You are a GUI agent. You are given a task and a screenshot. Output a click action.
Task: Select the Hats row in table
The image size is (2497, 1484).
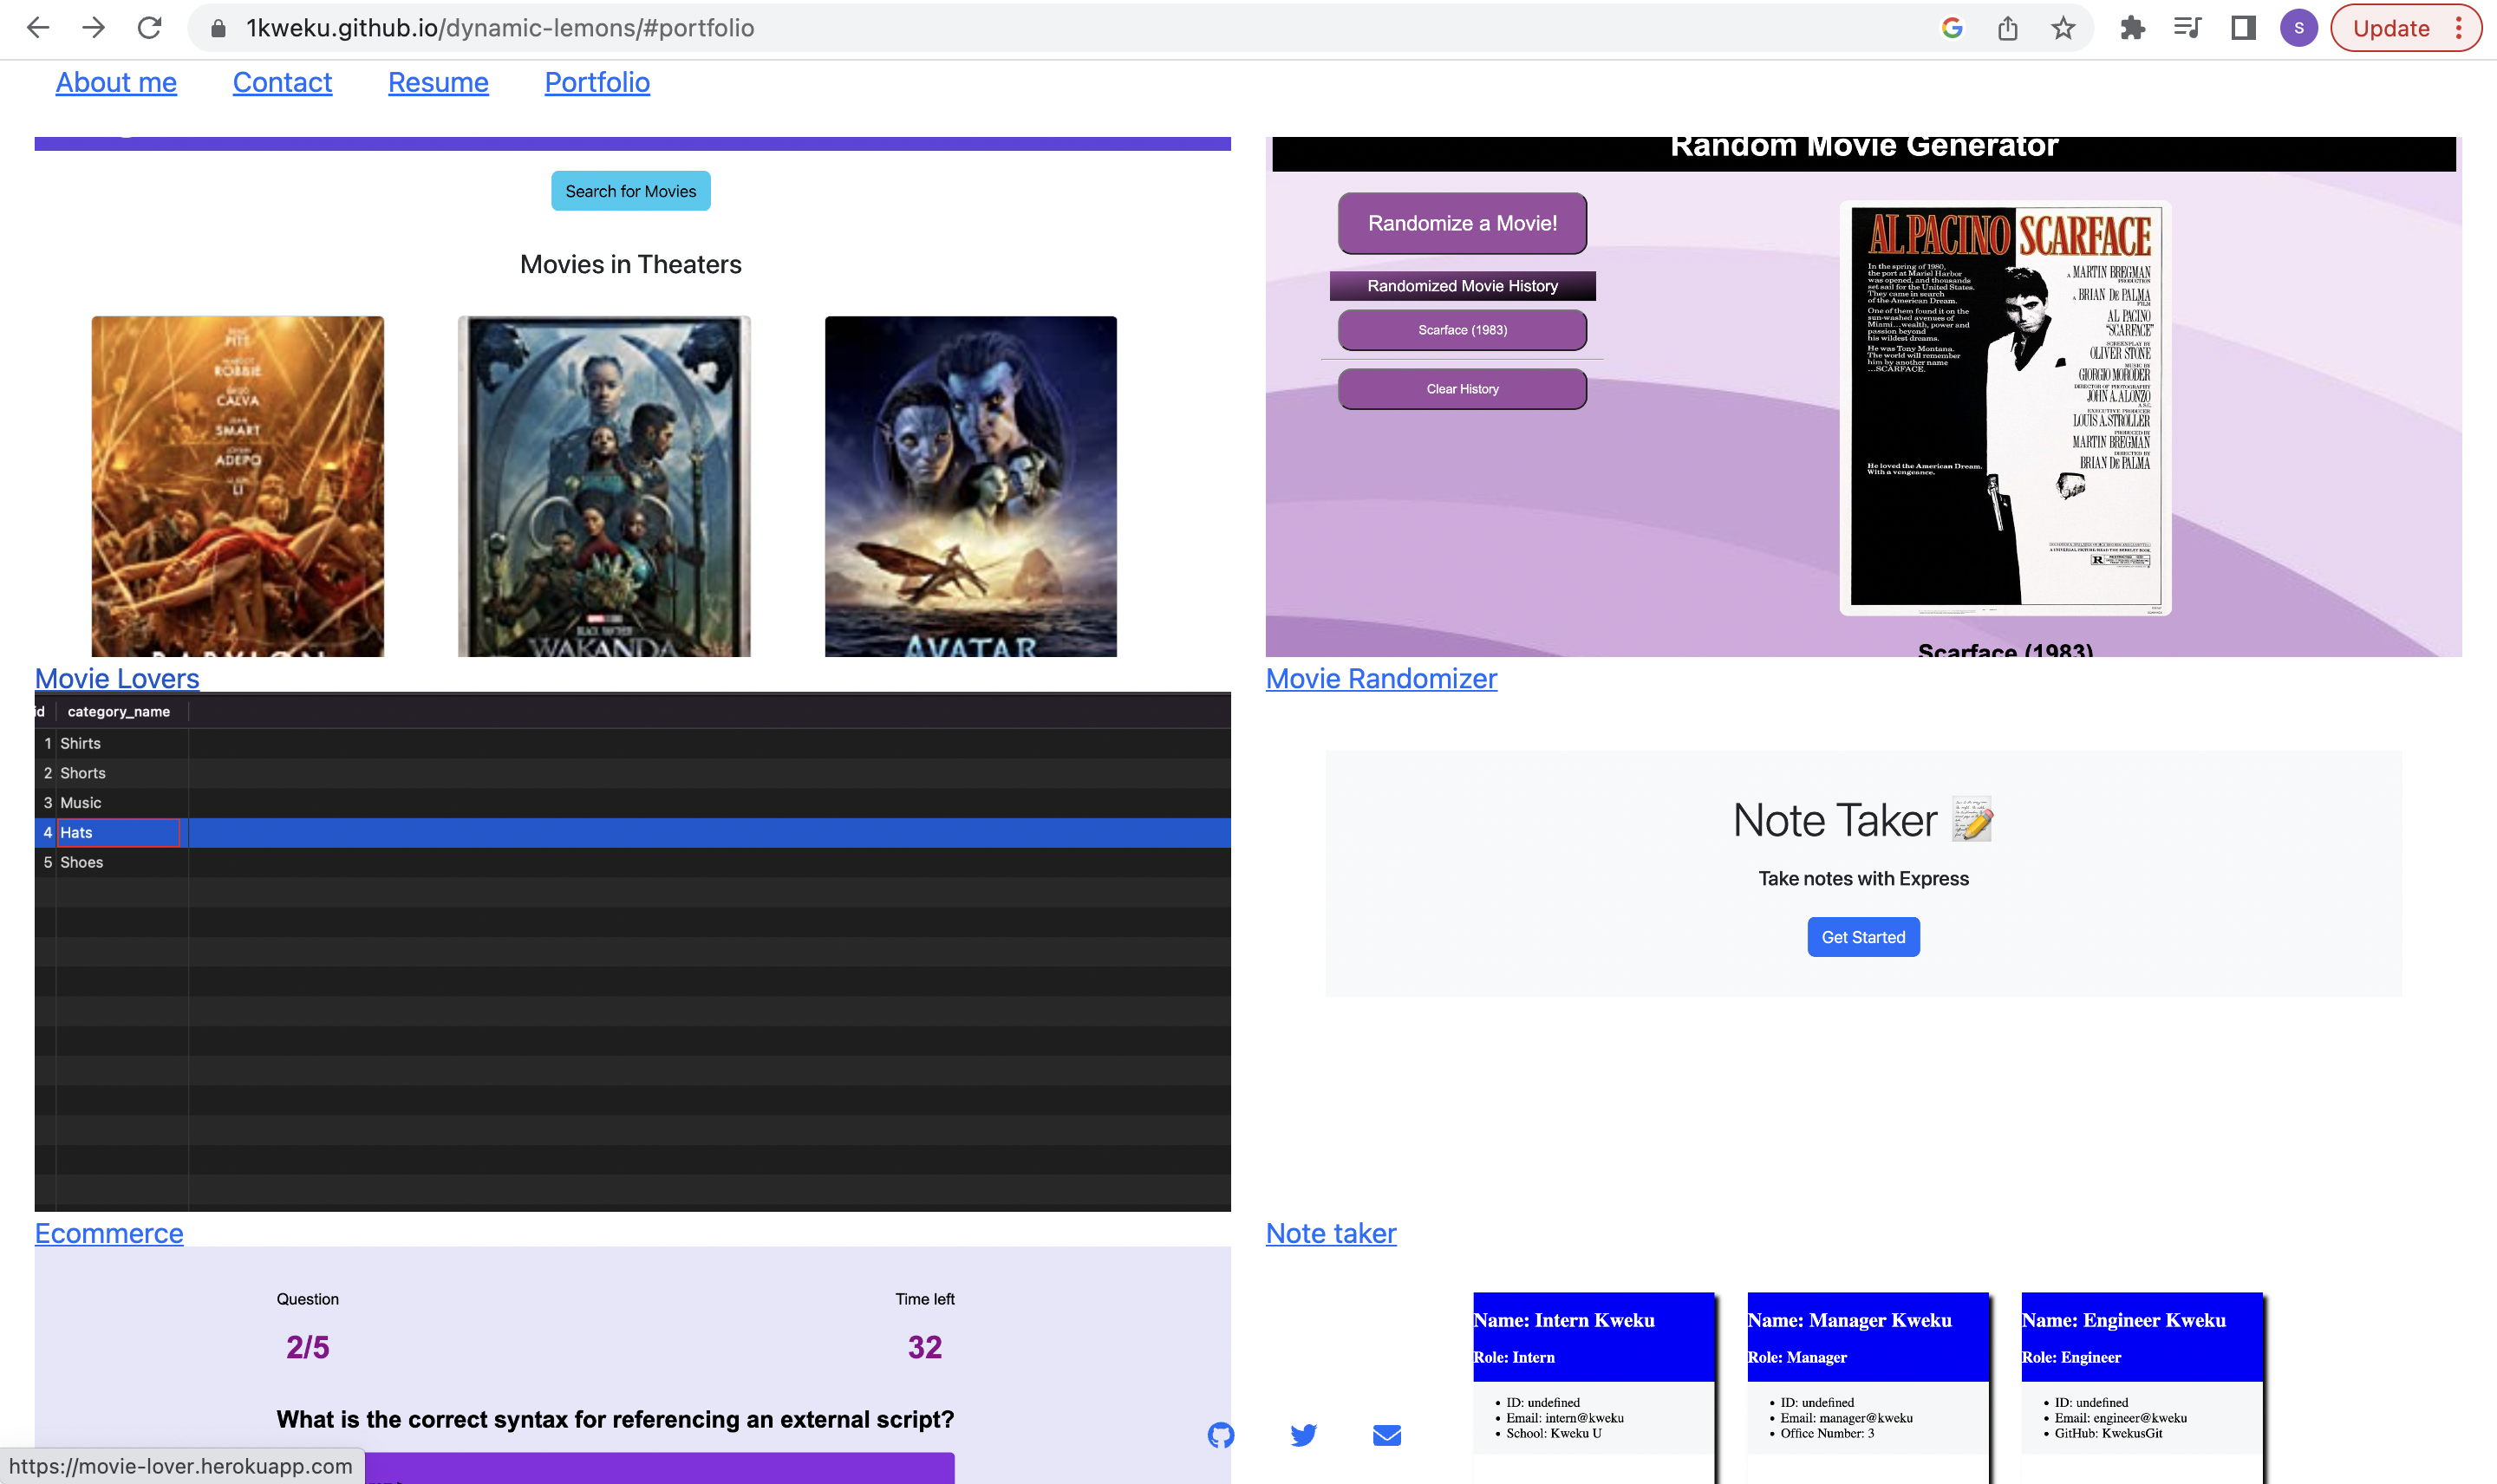(632, 833)
